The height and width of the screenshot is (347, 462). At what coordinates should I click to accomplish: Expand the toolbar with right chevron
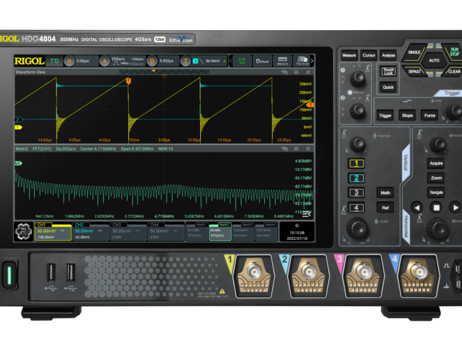pyautogui.click(x=312, y=61)
